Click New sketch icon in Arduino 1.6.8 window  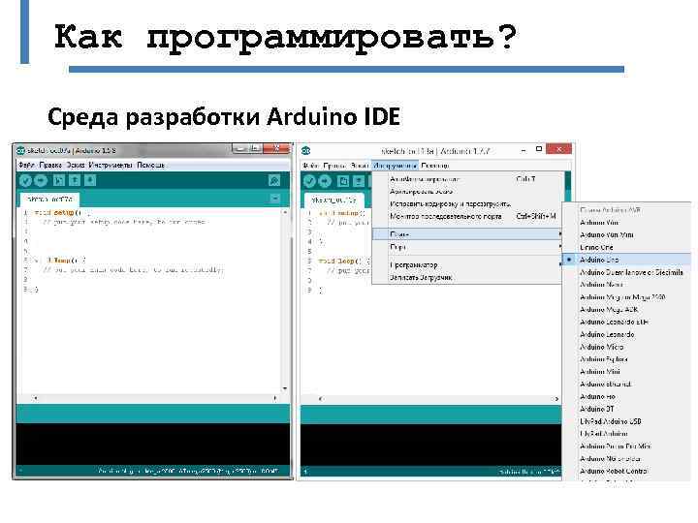[x=59, y=180]
